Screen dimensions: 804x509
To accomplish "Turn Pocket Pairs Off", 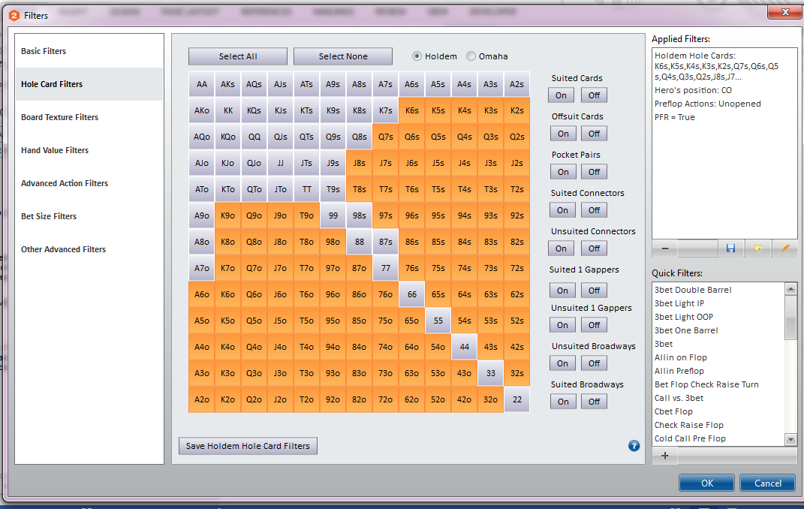I will pos(594,172).
